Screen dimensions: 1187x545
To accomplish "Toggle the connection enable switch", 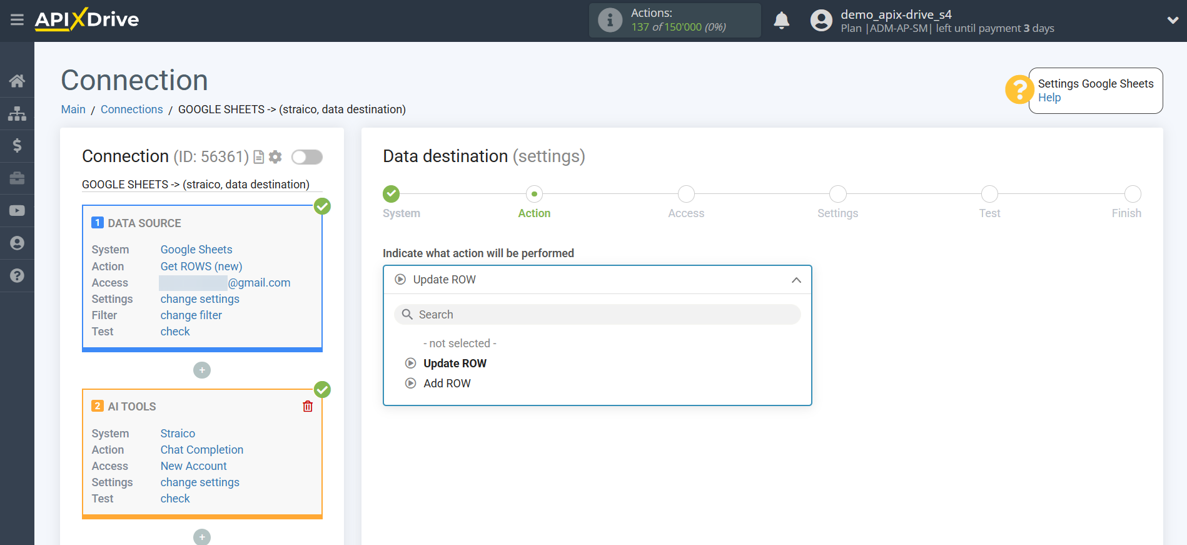I will pyautogui.click(x=307, y=157).
